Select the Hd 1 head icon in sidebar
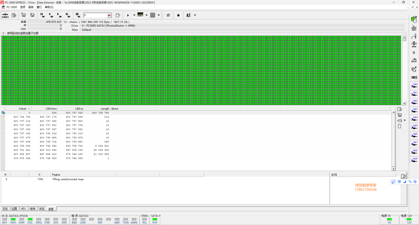The width and height of the screenshot is (419, 225). 414,94
